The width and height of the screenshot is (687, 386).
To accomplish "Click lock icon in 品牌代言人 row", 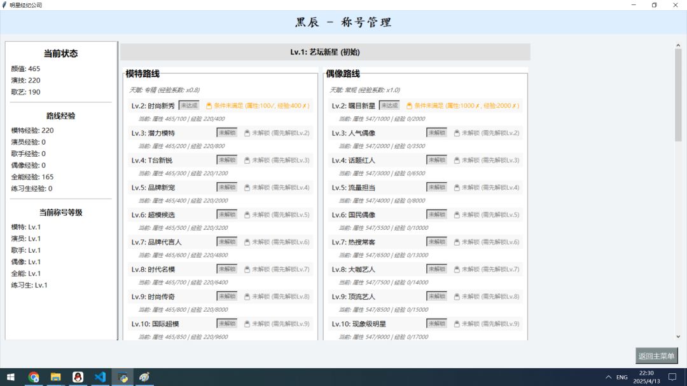I will [x=247, y=242].
